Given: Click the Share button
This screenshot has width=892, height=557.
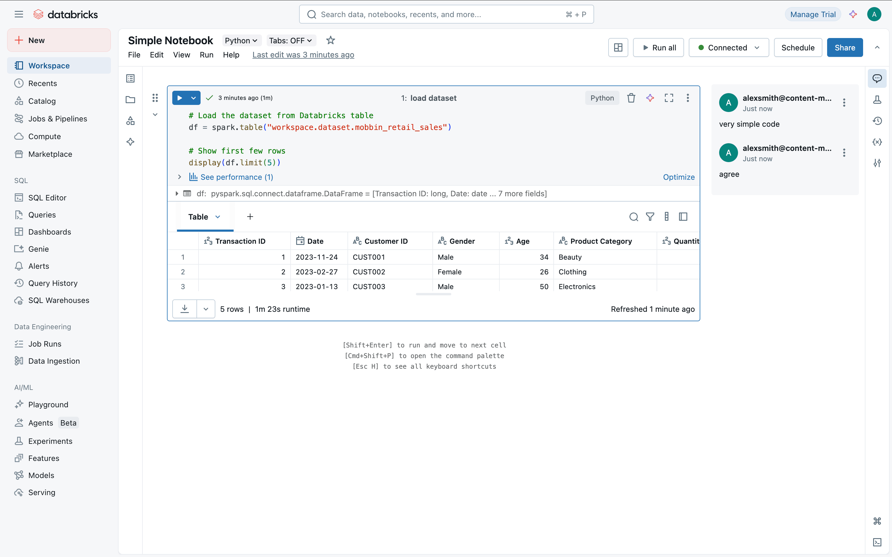Looking at the screenshot, I should coord(845,47).
